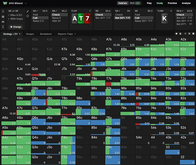The width and height of the screenshot is (196, 165).
Task: Click the NEW badge next to PLO
Action: click(138, 3)
